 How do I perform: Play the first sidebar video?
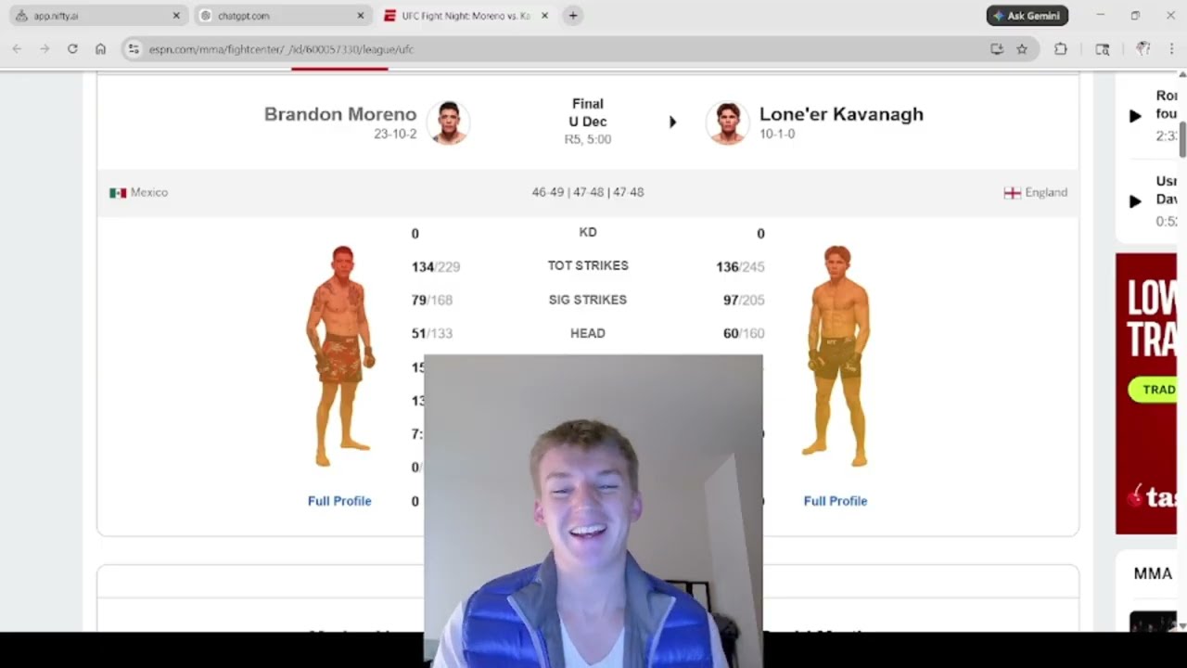(x=1135, y=116)
